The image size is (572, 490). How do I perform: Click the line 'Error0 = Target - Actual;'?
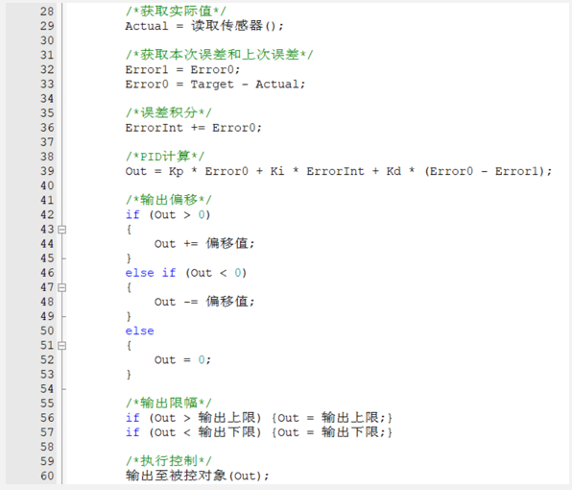215,85
